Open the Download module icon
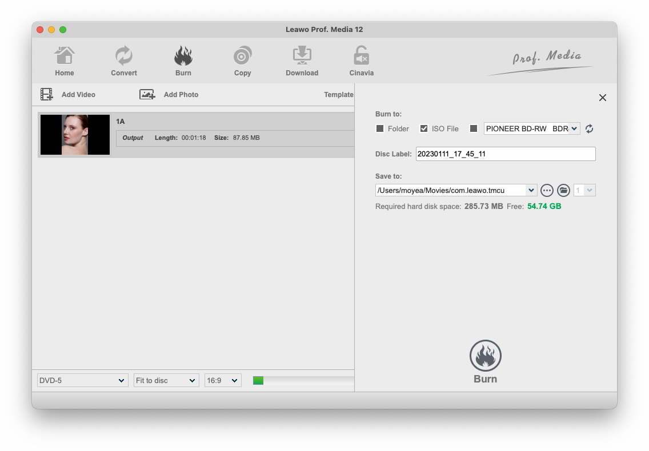Screen dimensions: 649x451 pos(302,57)
